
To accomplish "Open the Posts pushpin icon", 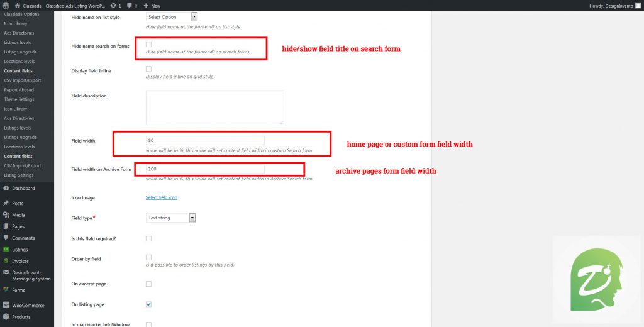I will (6, 203).
